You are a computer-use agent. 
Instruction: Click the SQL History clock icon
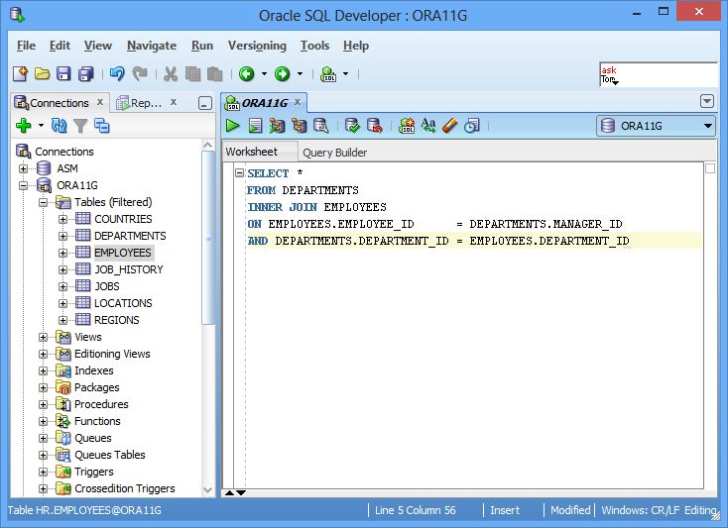click(472, 126)
